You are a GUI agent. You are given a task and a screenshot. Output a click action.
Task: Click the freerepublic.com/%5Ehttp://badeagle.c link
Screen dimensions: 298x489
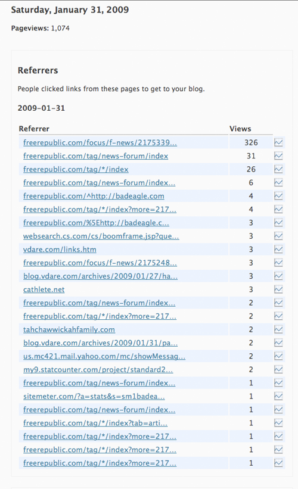[96, 223]
